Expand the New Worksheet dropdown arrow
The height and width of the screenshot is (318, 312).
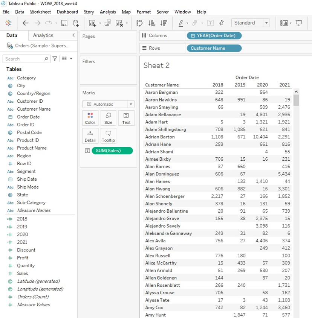point(100,23)
